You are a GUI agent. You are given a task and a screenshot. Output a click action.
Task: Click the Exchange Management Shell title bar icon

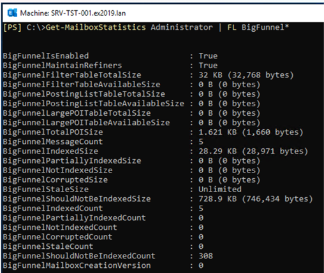pyautogui.click(x=12, y=13)
